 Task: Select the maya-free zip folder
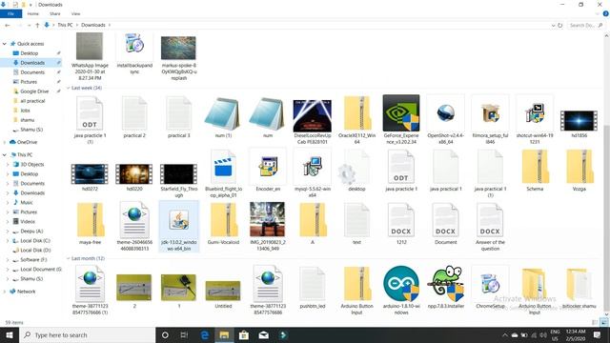click(x=90, y=220)
